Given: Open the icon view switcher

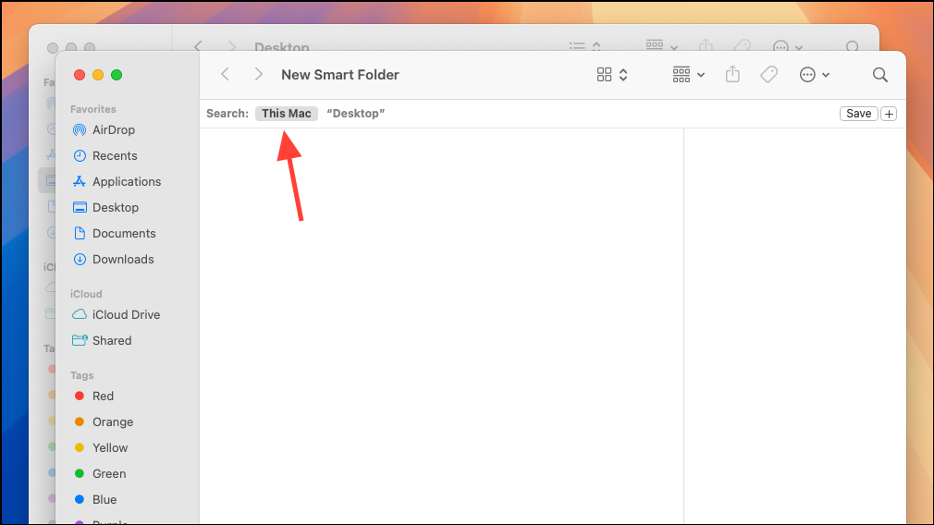Looking at the screenshot, I should coord(612,74).
